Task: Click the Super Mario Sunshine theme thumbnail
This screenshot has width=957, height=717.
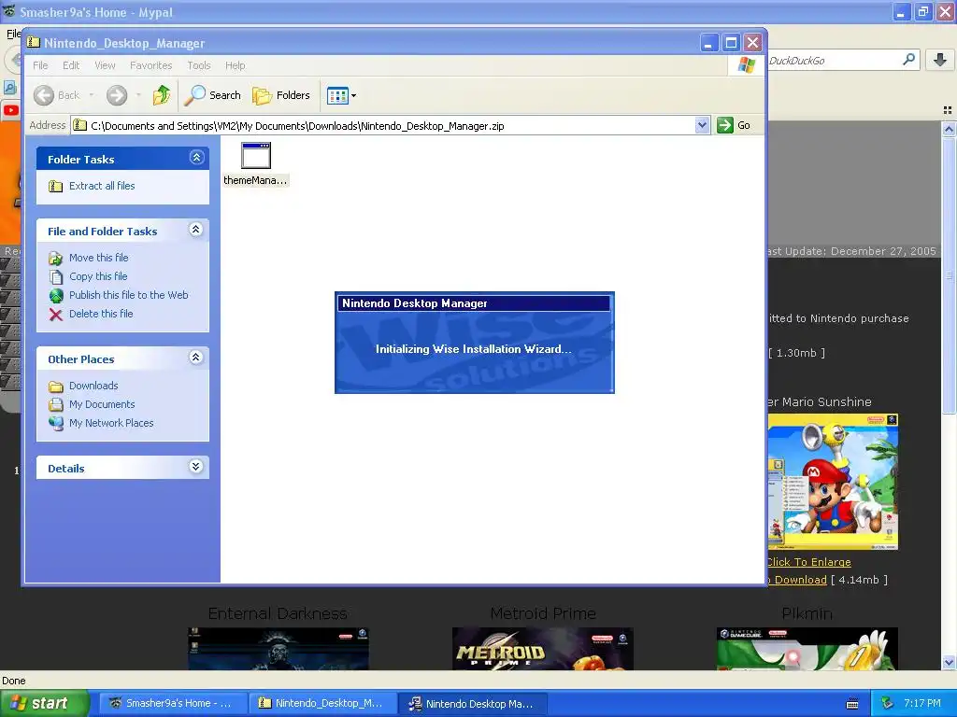Action: pyautogui.click(x=833, y=482)
